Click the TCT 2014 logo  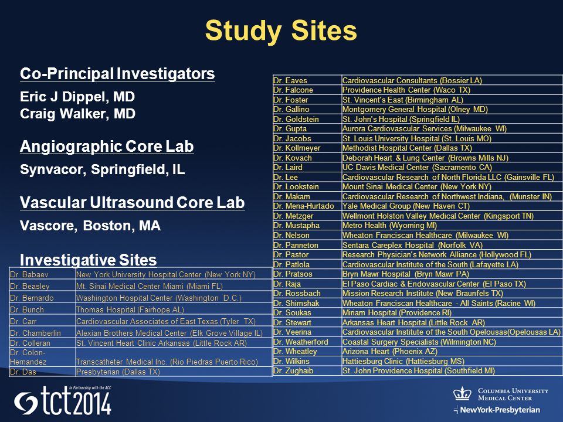point(63,400)
